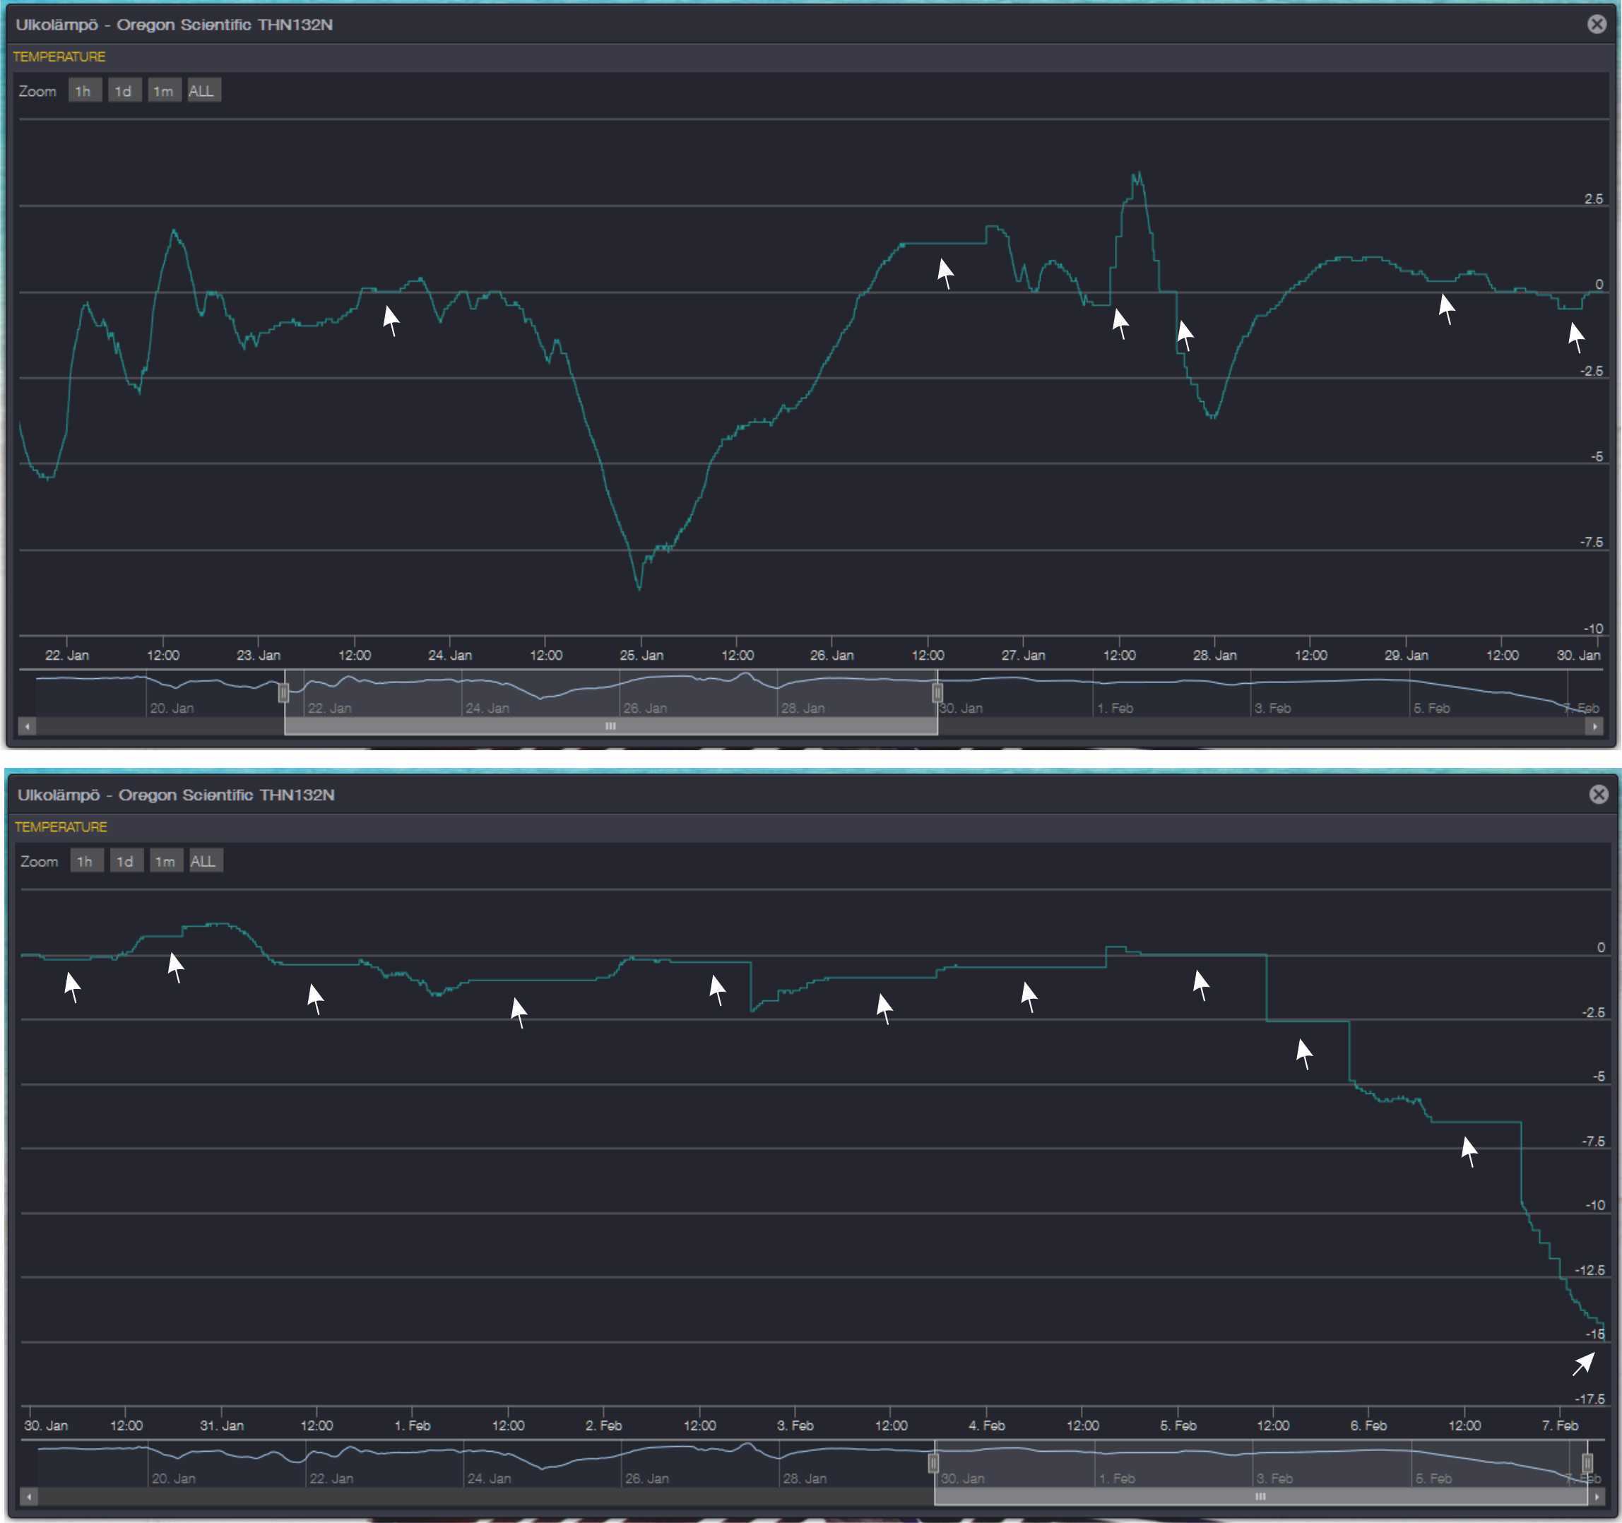Click top navigator left scroll arrow
This screenshot has width=1622, height=1523.
tap(27, 726)
